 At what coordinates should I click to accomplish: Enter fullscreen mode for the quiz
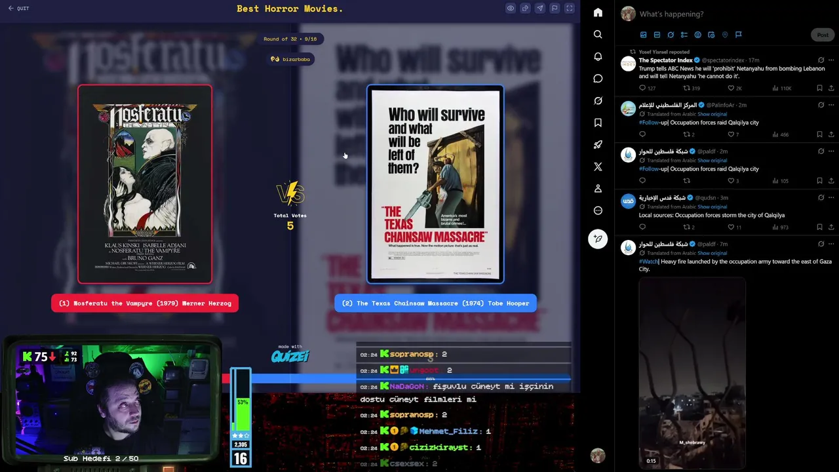pyautogui.click(x=569, y=9)
